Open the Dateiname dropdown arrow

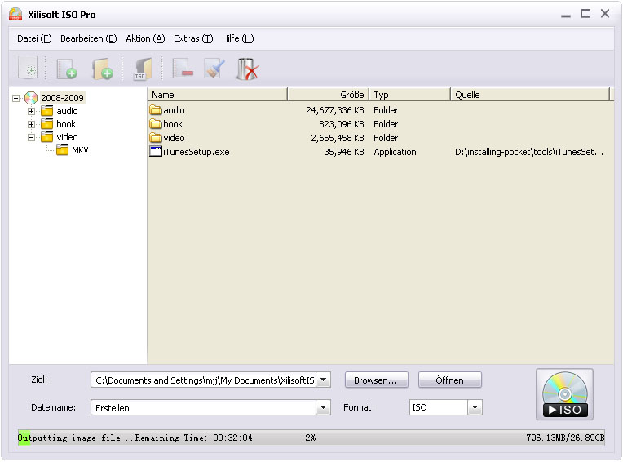pos(324,407)
